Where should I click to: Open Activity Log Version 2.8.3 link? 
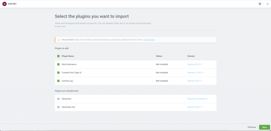tap(194, 81)
